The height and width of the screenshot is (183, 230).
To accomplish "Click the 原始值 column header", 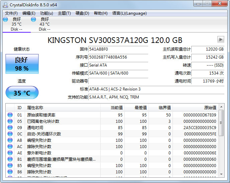I will coord(196,108).
